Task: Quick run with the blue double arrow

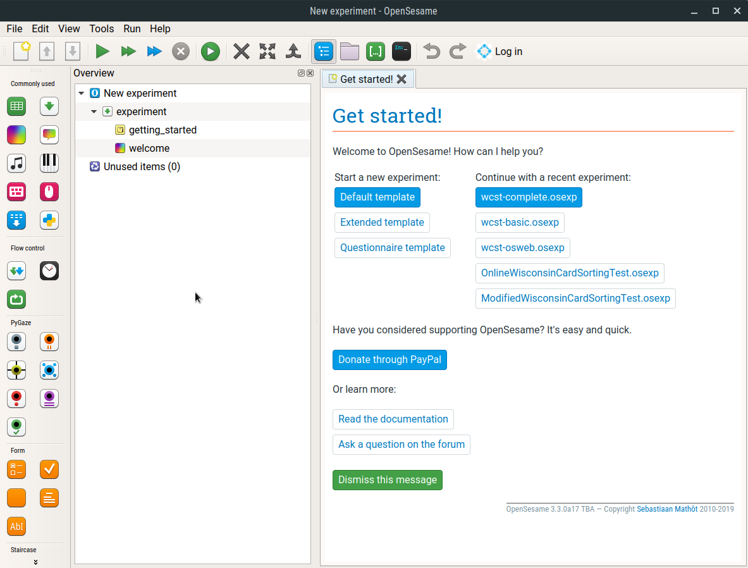Action: [x=154, y=51]
